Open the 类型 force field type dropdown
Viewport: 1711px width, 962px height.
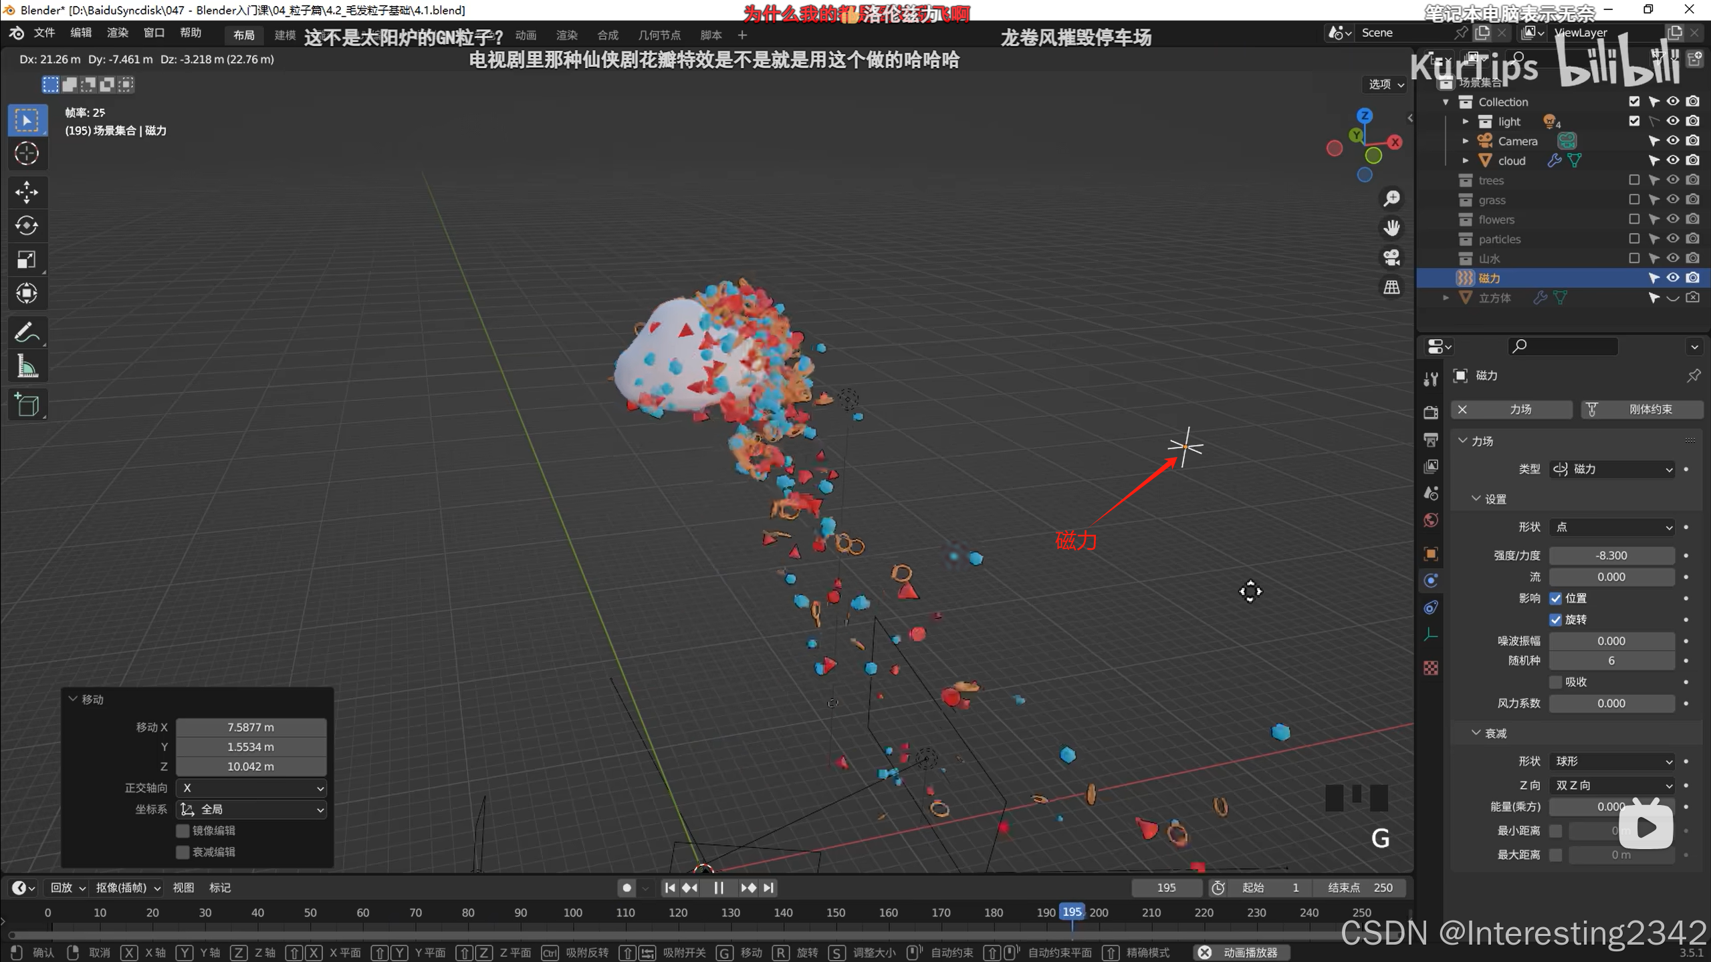click(x=1611, y=469)
